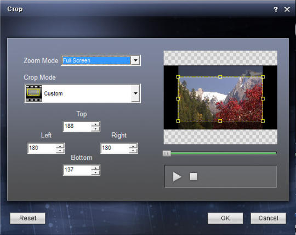Click the top-left crop handle
296x235 pixels.
tap(178, 77)
